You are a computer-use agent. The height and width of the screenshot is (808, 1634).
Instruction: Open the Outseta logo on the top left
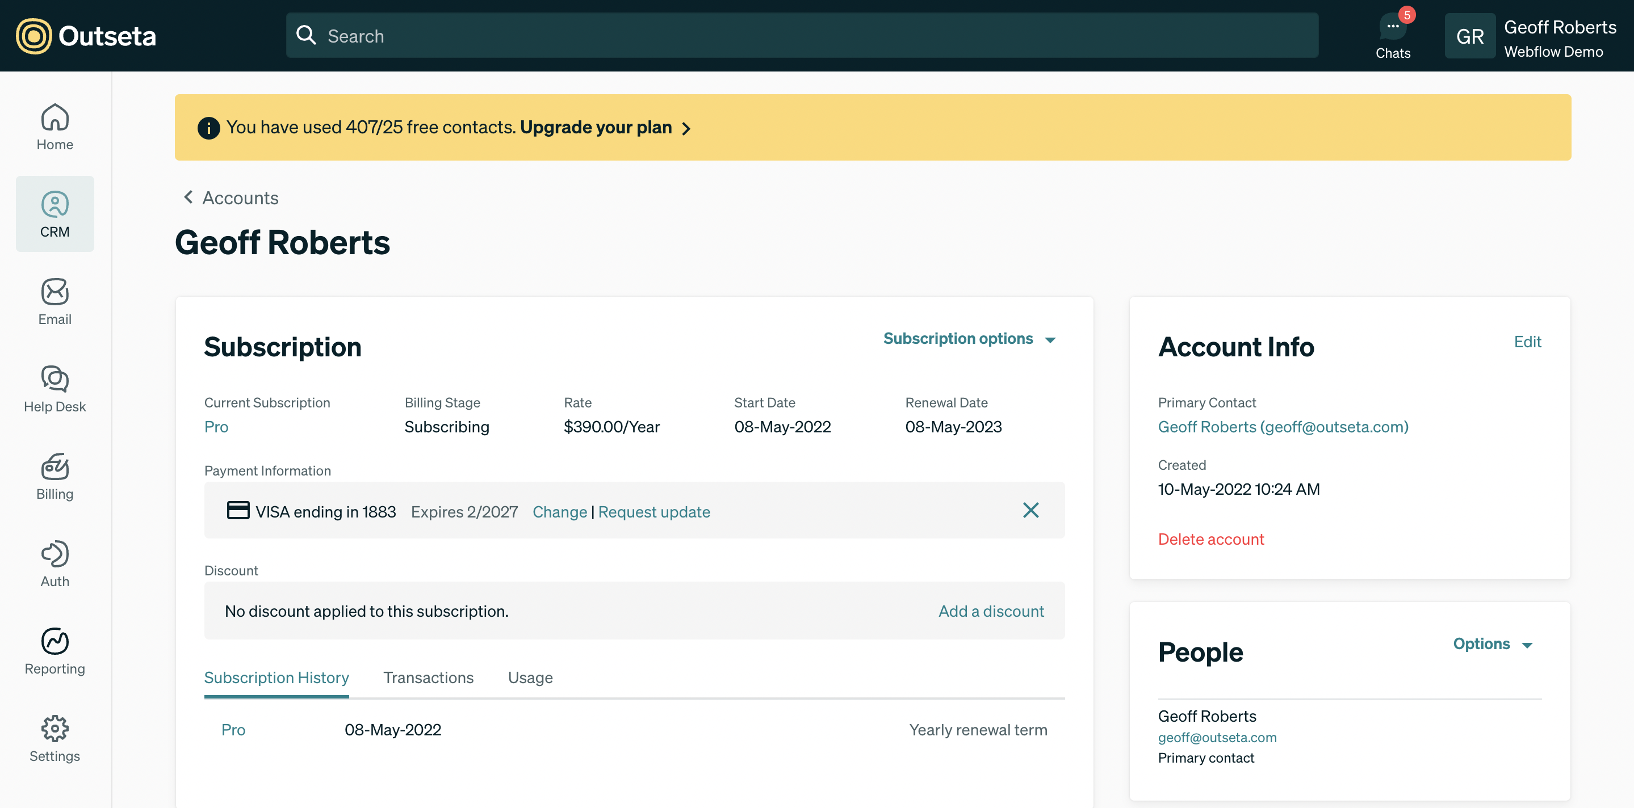[x=86, y=36]
